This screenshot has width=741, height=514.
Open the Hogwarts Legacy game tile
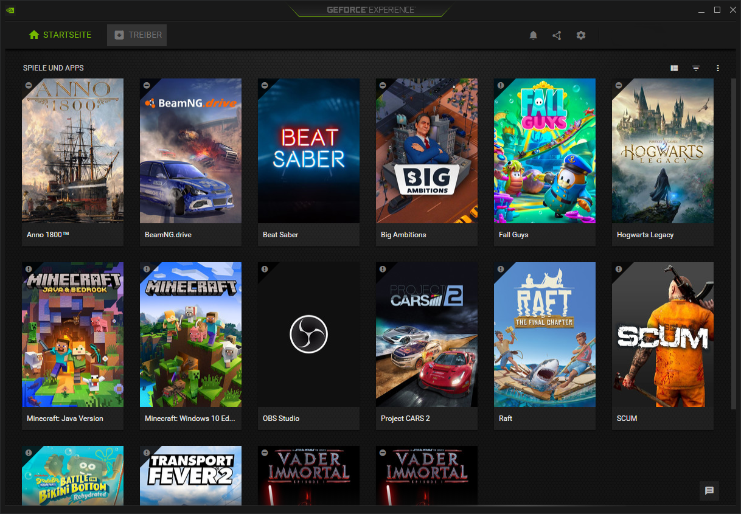tap(663, 151)
